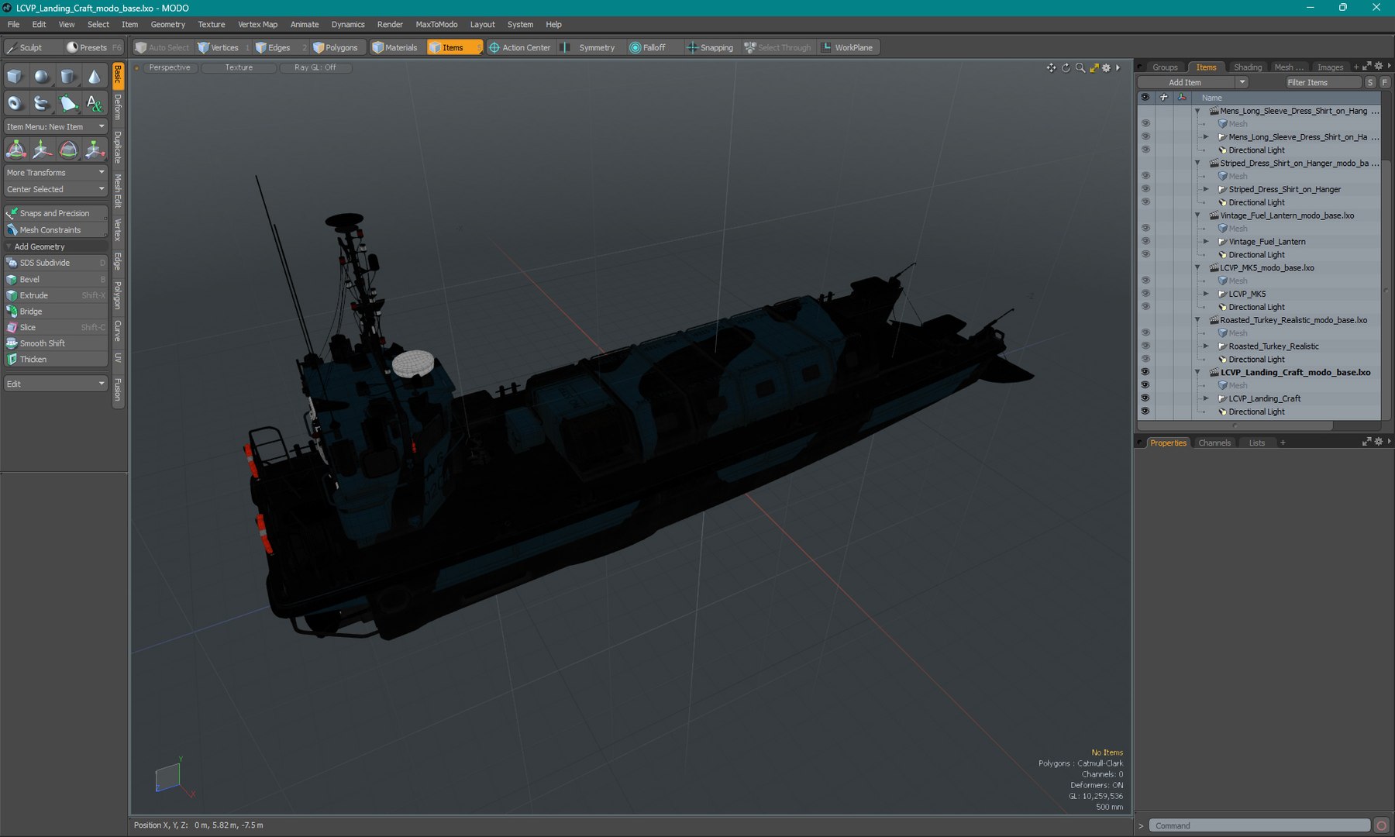The height and width of the screenshot is (837, 1395).
Task: Select the Text tool icon
Action: coord(94,102)
